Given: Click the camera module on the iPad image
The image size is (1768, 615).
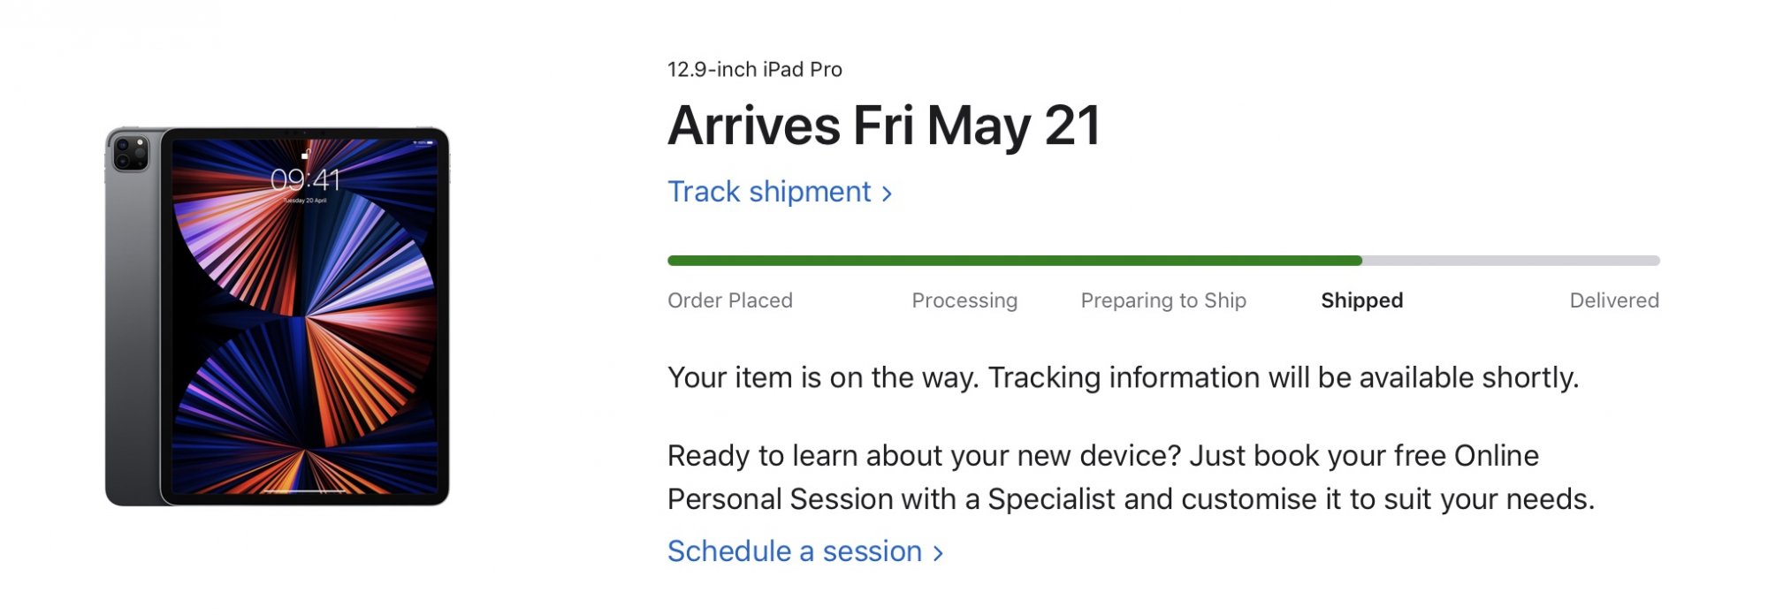Looking at the screenshot, I should (131, 153).
